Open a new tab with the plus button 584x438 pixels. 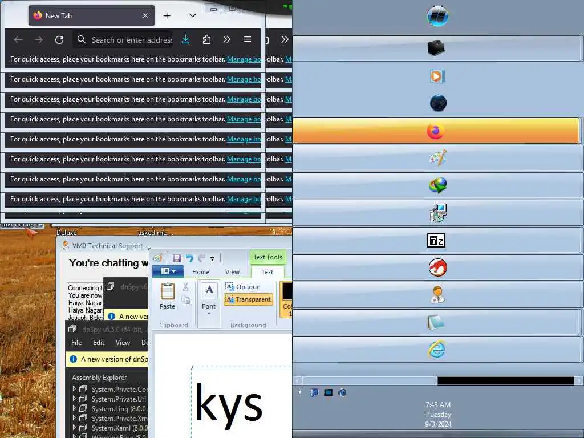[167, 15]
